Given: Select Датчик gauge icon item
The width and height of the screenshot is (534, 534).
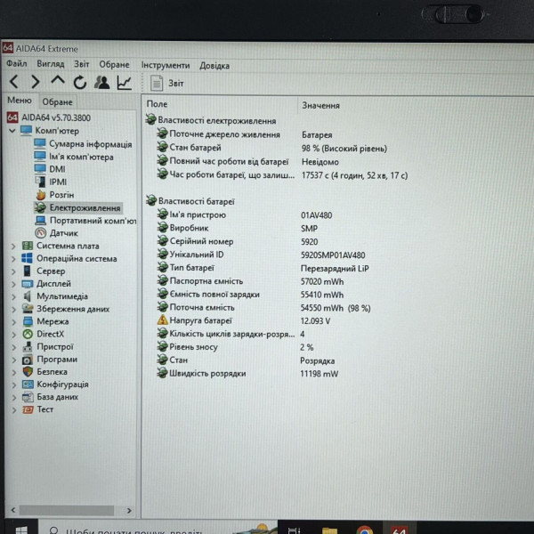Looking at the screenshot, I should click(x=56, y=233).
